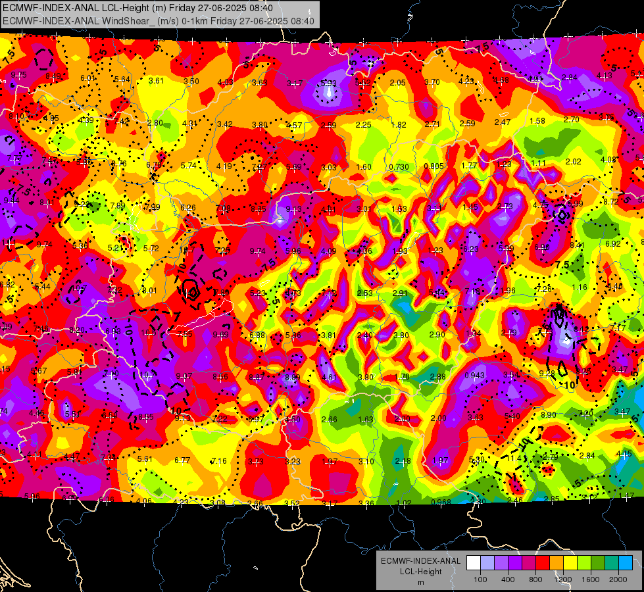Click the LCL-Height title line in header
The height and width of the screenshot is (592, 644).
[x=137, y=8]
